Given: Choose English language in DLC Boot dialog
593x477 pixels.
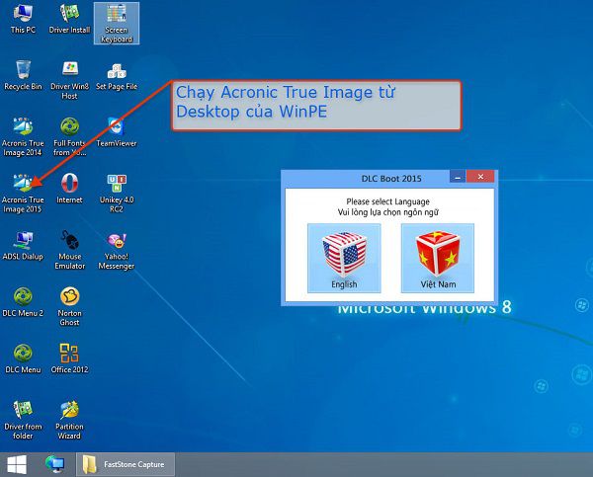Looking at the screenshot, I should tap(344, 258).
